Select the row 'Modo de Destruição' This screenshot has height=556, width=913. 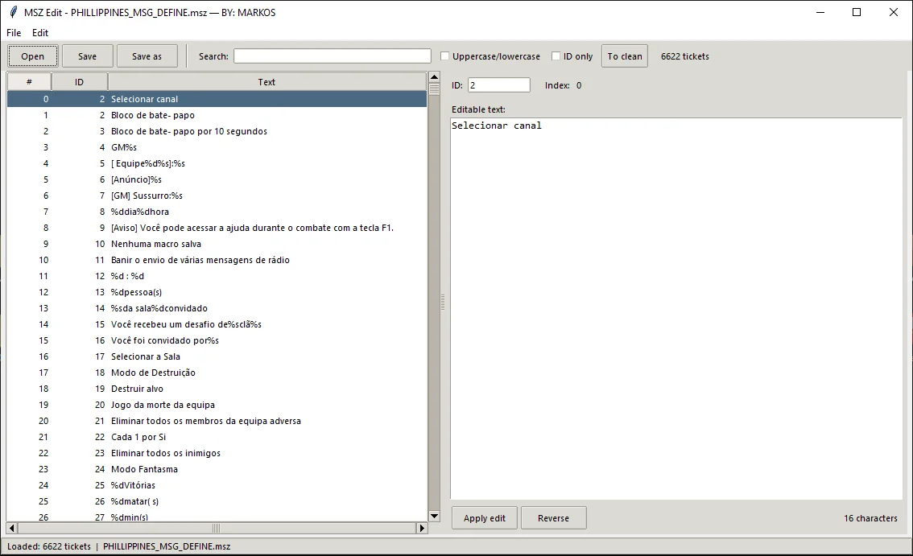[x=217, y=373]
